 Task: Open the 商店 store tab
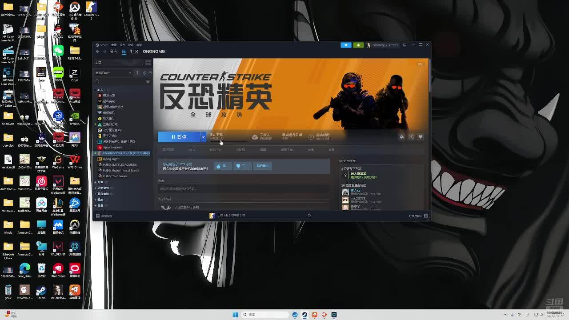tap(113, 52)
